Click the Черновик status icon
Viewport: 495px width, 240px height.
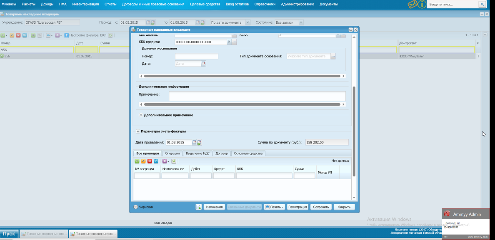[136, 207]
